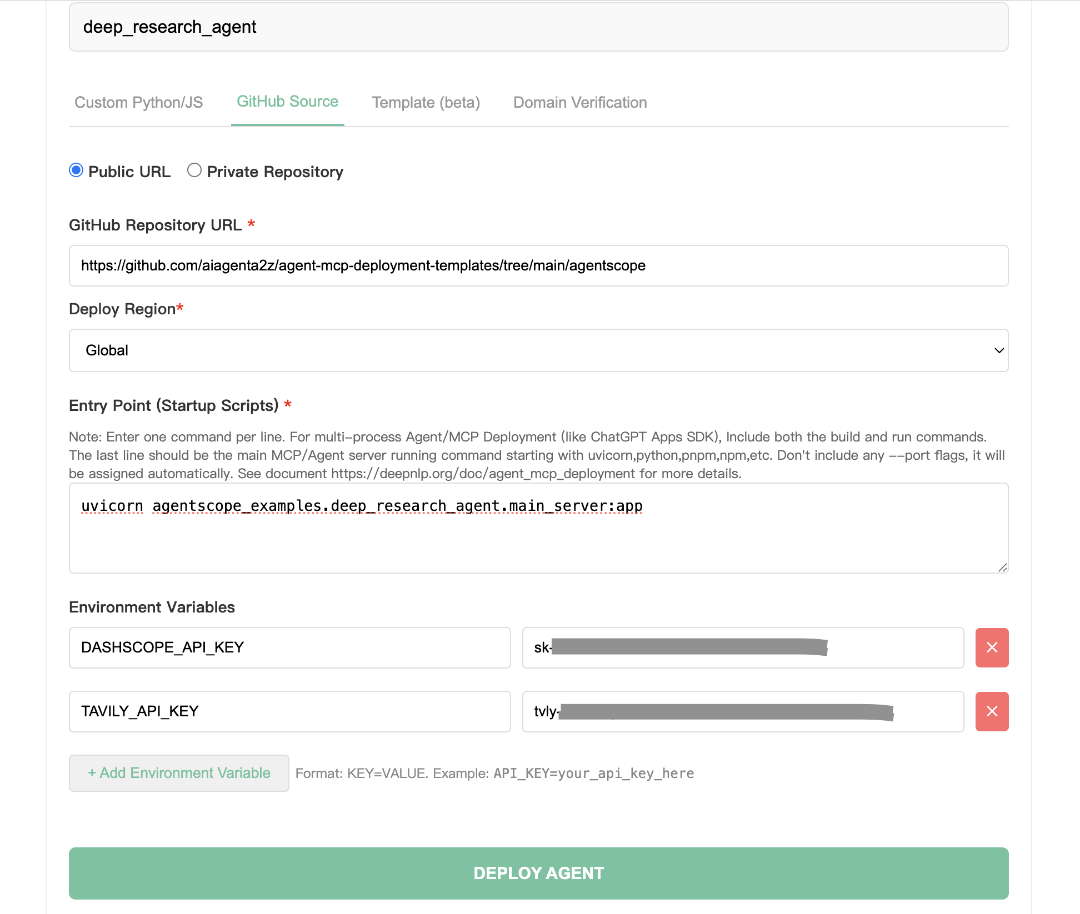Click the DEPLOY AGENT button

click(538, 873)
